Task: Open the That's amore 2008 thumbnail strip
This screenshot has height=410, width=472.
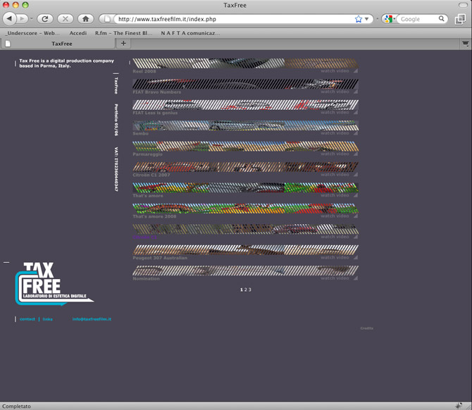Action: pyautogui.click(x=245, y=209)
